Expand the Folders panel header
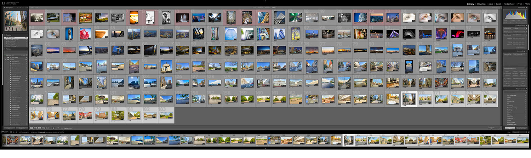This screenshot has height=158, width=531. click(5, 49)
